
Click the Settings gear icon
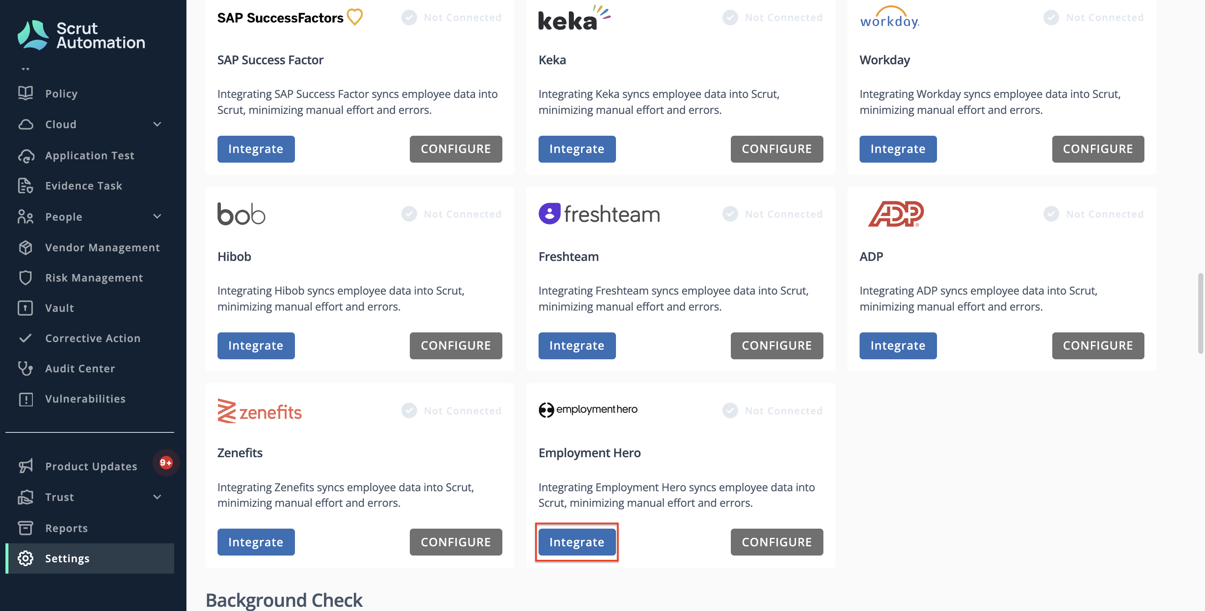pos(26,558)
